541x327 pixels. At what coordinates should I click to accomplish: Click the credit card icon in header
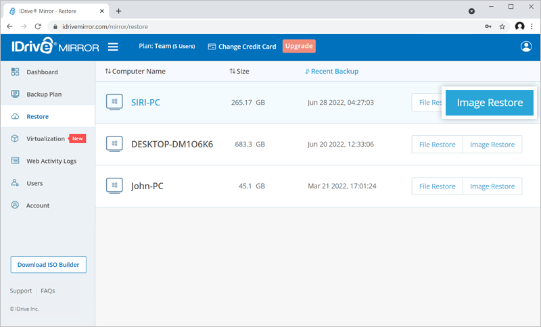tap(212, 47)
